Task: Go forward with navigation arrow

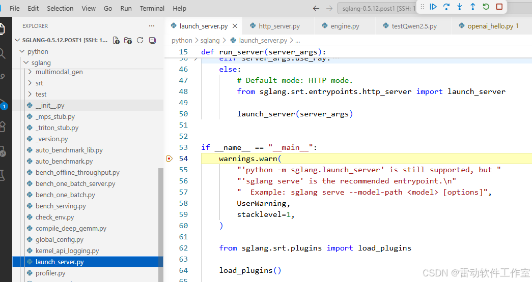Action: click(x=329, y=9)
